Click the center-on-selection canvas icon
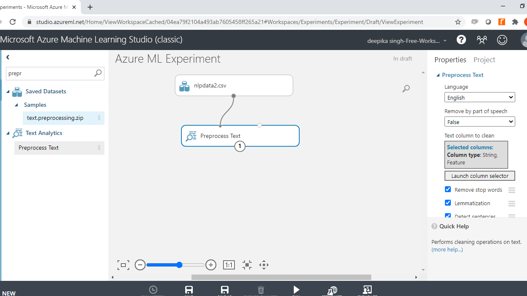This screenshot has width=527, height=296. click(x=247, y=265)
